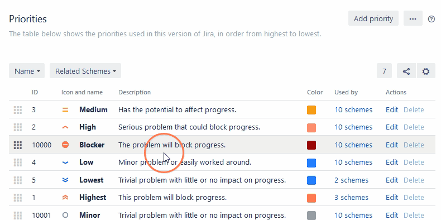This screenshot has height=220, width=441.
Task: Click the Blocker priority red icon
Action: pos(65,145)
